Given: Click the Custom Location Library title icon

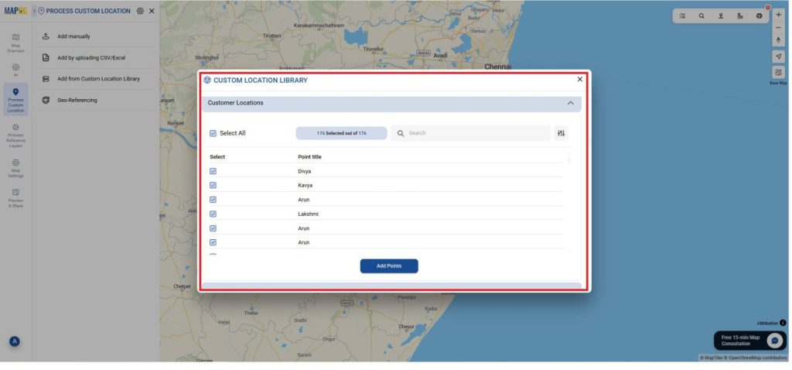Looking at the screenshot, I should (x=207, y=80).
